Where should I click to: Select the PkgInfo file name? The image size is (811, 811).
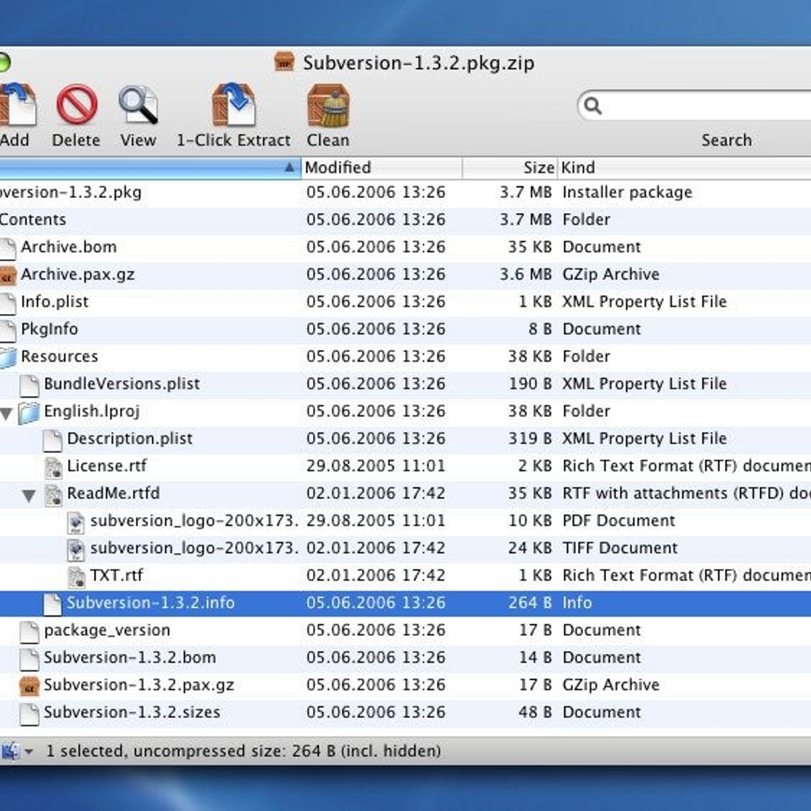tap(49, 329)
